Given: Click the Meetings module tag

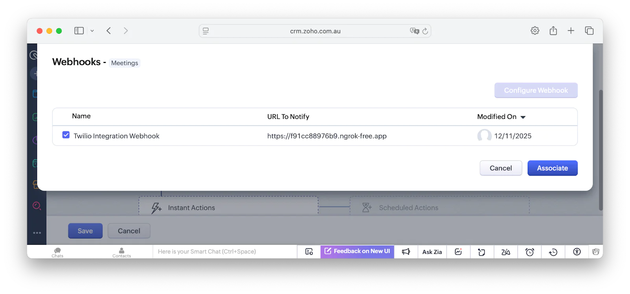Looking at the screenshot, I should (124, 63).
